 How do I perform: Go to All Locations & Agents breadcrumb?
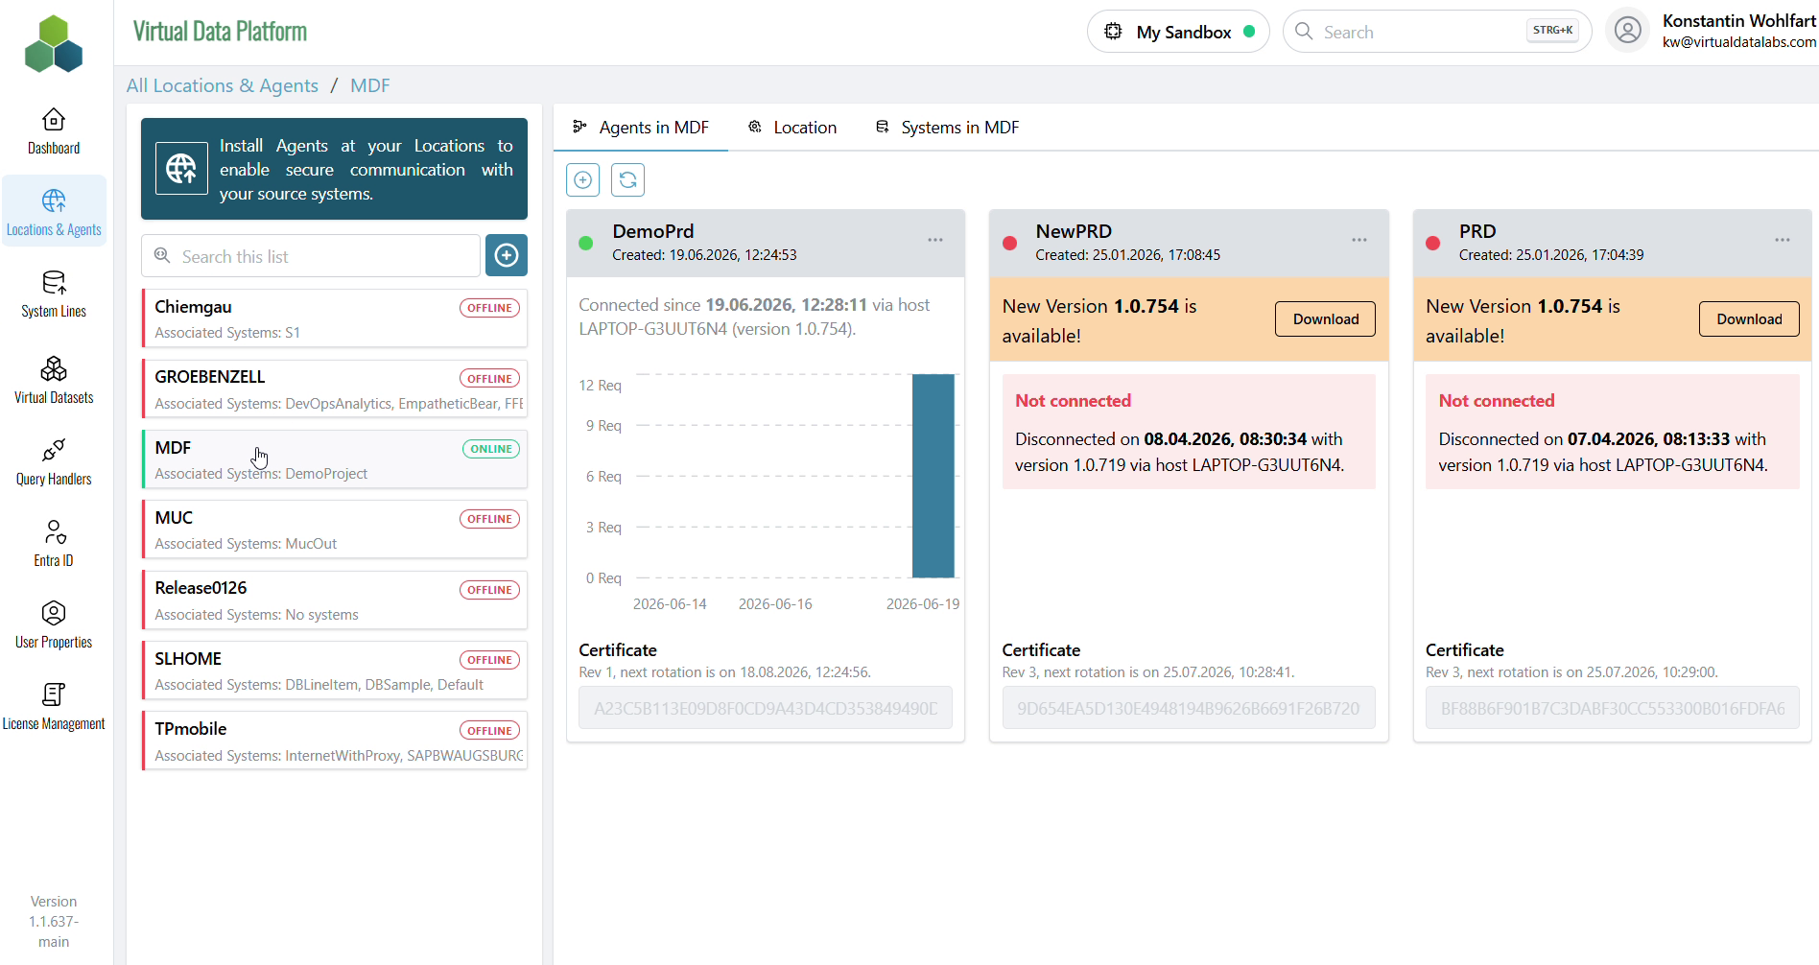point(223,85)
